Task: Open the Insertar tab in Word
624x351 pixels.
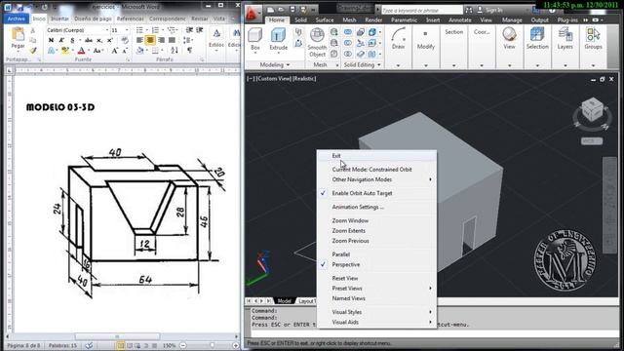Action: 59,19
